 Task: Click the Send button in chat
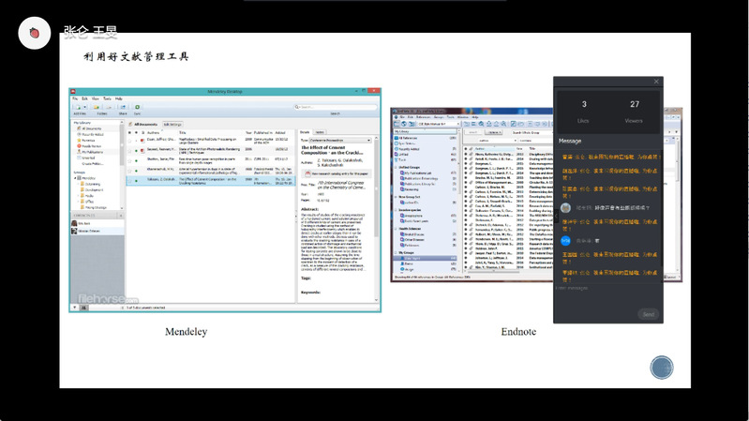coord(647,314)
